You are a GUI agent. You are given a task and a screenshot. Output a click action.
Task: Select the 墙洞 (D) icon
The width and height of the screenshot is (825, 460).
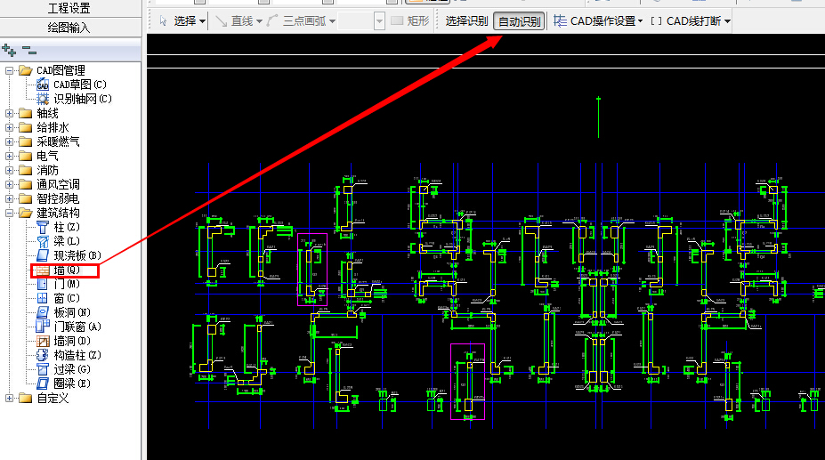point(43,341)
